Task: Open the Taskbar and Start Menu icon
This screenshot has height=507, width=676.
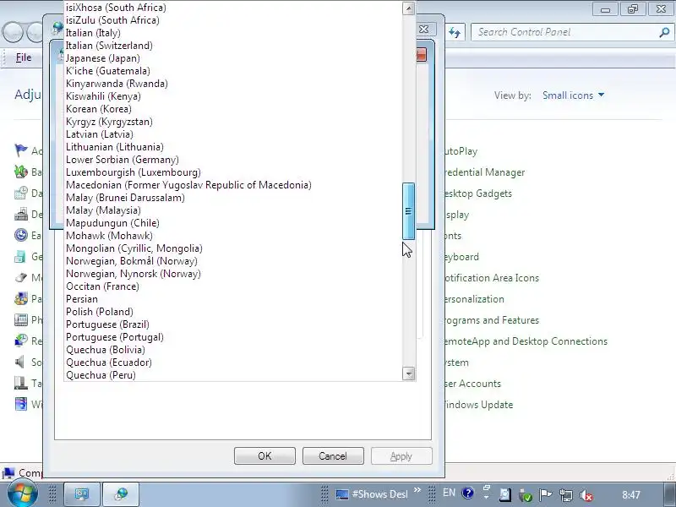Action: click(20, 383)
